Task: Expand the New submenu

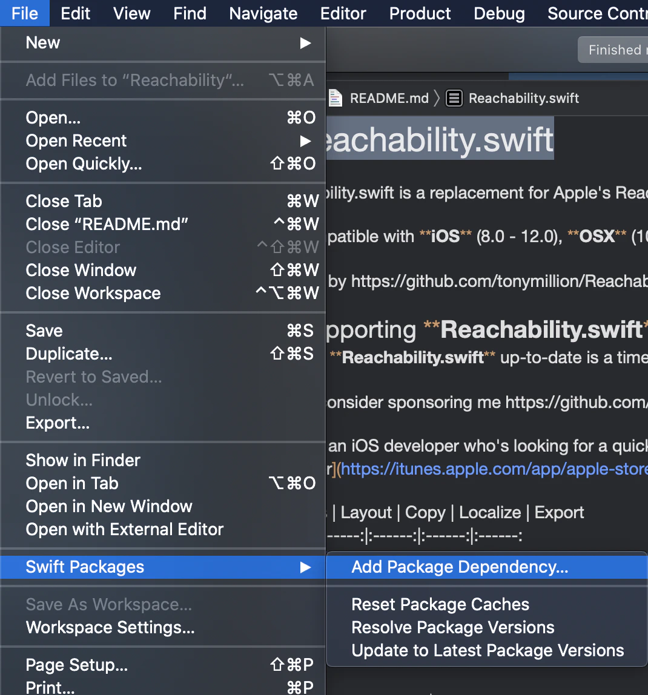Action: coord(163,43)
